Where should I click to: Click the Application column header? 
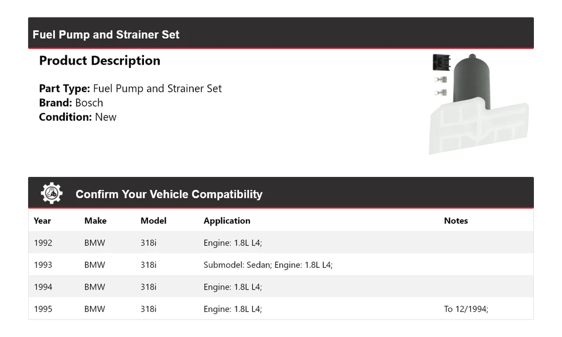click(x=227, y=221)
